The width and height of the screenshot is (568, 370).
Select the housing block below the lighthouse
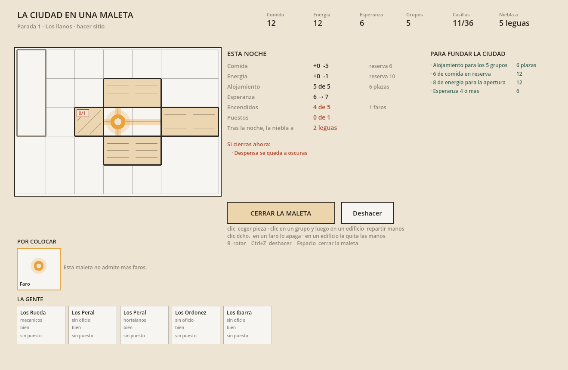click(132, 151)
